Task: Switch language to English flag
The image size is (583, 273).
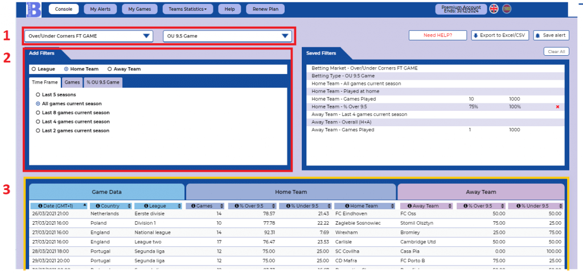Action: click(x=494, y=9)
